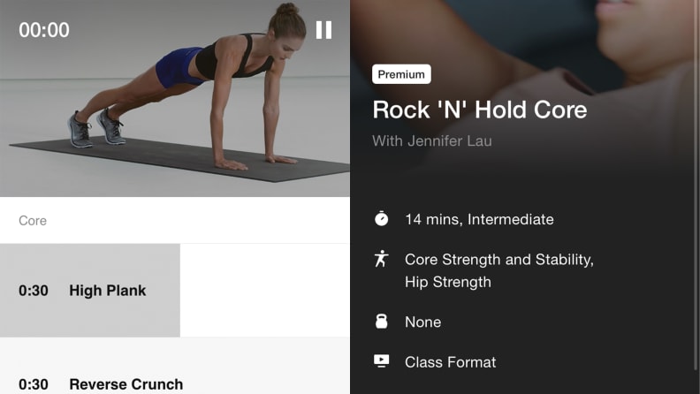Viewport: 700px width, 394px height.
Task: Click the 14 mins, Intermediate text
Action: pos(479,220)
